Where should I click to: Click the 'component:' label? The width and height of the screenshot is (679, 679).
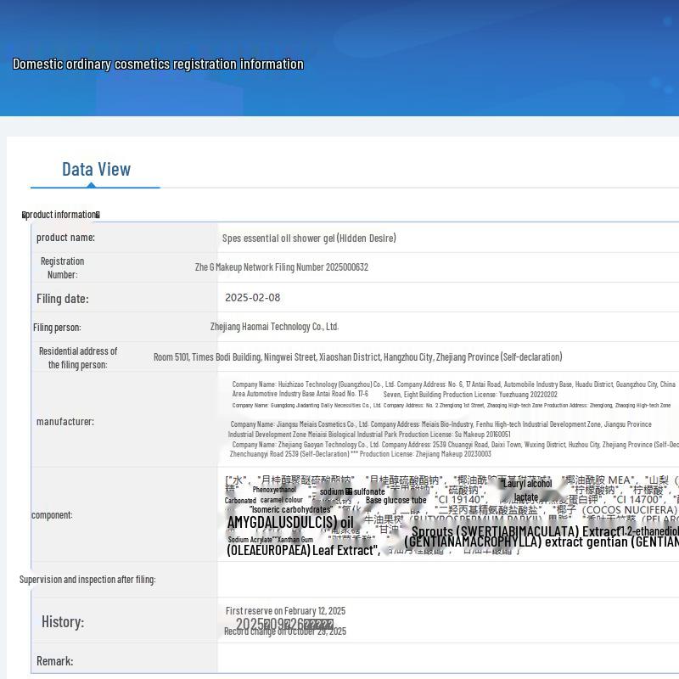pos(52,515)
